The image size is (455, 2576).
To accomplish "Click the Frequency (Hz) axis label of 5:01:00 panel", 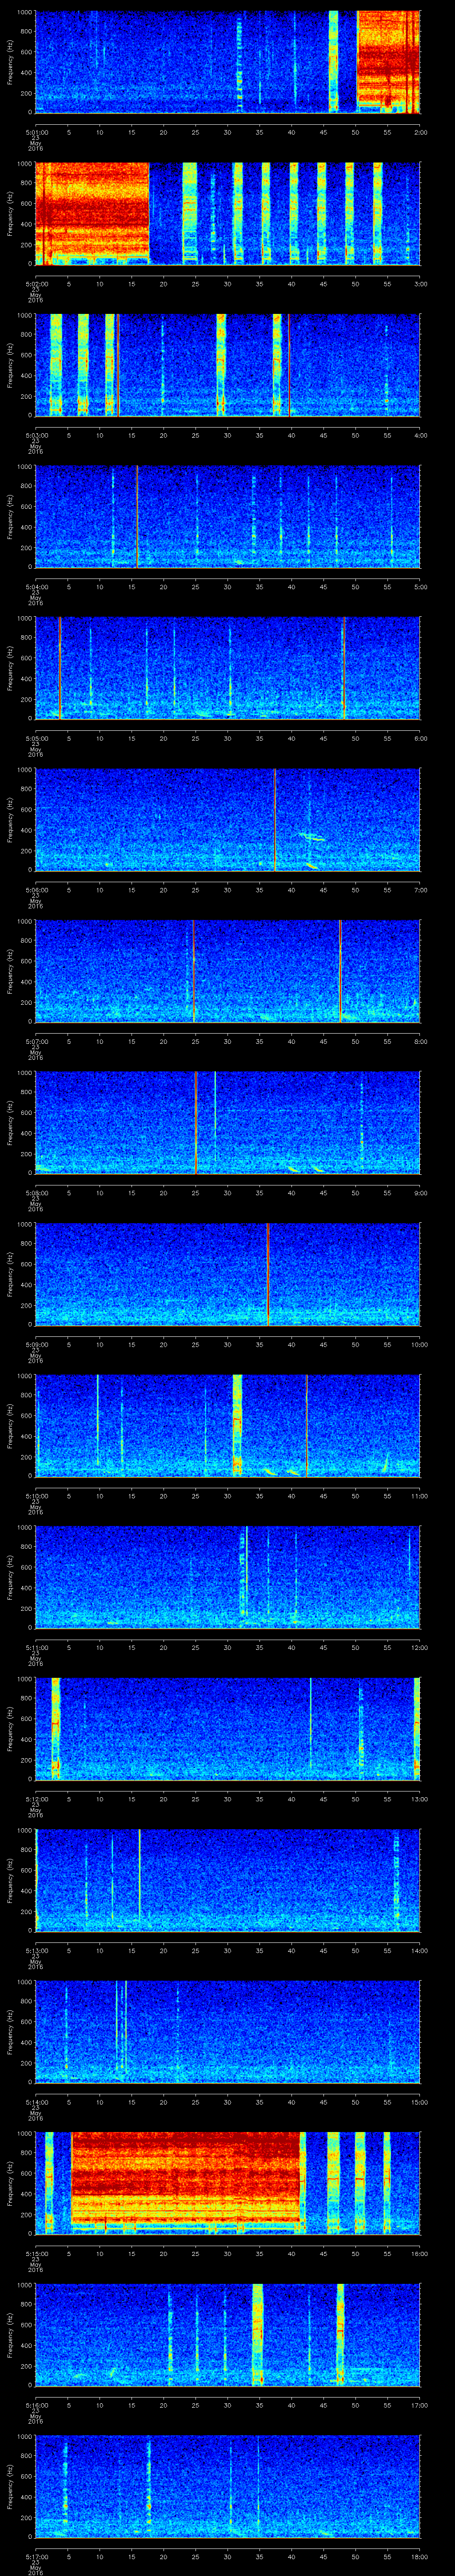I will pos(10,62).
